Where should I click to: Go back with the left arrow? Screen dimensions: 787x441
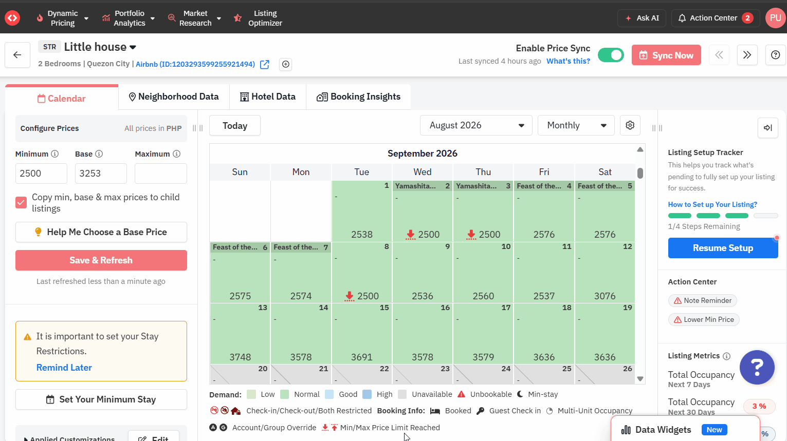17,55
